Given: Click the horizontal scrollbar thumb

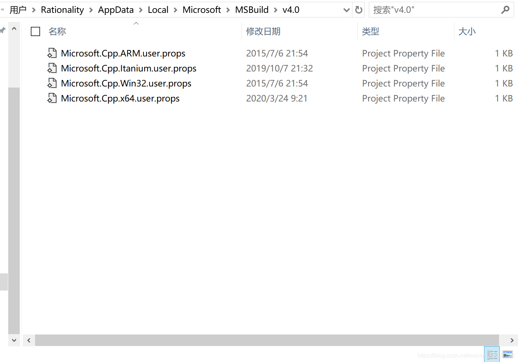Looking at the screenshot, I should (267, 340).
